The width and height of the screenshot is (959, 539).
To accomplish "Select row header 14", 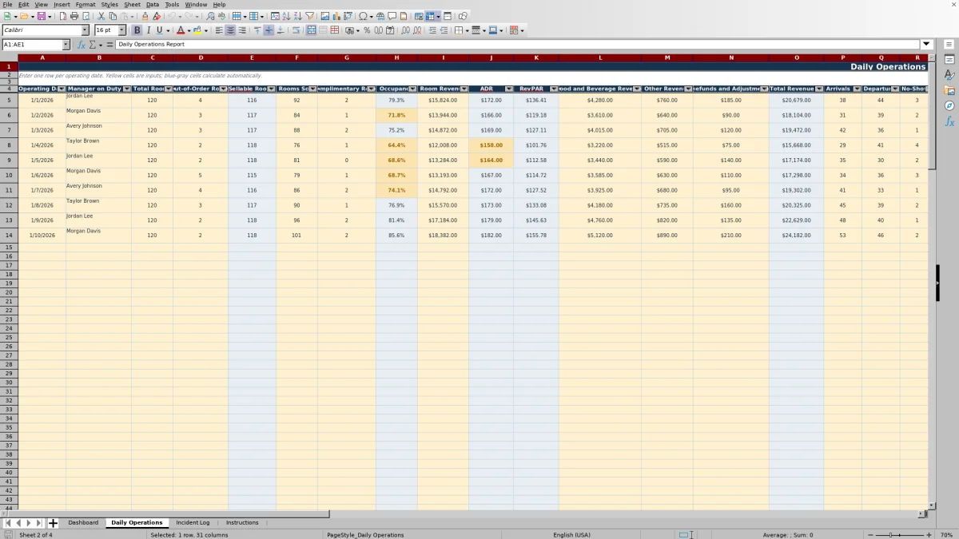I will tap(9, 236).
